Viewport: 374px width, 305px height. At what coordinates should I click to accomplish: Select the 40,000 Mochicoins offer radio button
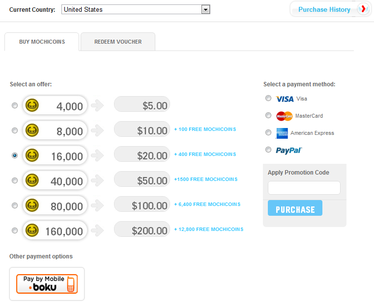coord(15,180)
